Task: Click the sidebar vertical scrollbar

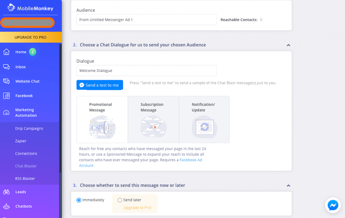Action: tap(60, 108)
